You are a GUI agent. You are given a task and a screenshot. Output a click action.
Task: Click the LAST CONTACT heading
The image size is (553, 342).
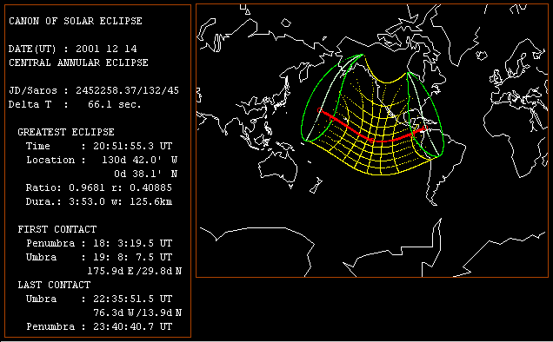pos(54,285)
